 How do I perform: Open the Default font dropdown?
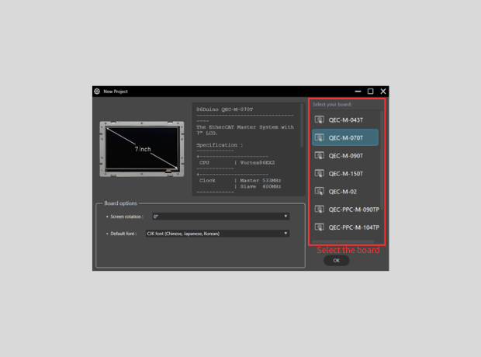pos(217,234)
